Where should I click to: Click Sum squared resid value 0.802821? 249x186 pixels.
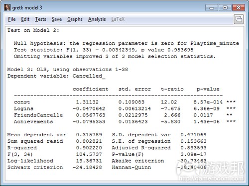click(89, 141)
